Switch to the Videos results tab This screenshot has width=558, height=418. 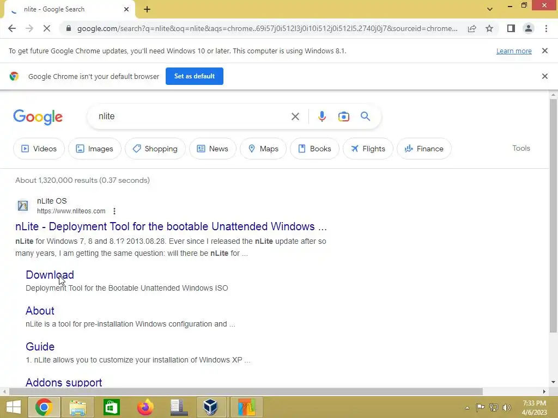click(x=39, y=149)
